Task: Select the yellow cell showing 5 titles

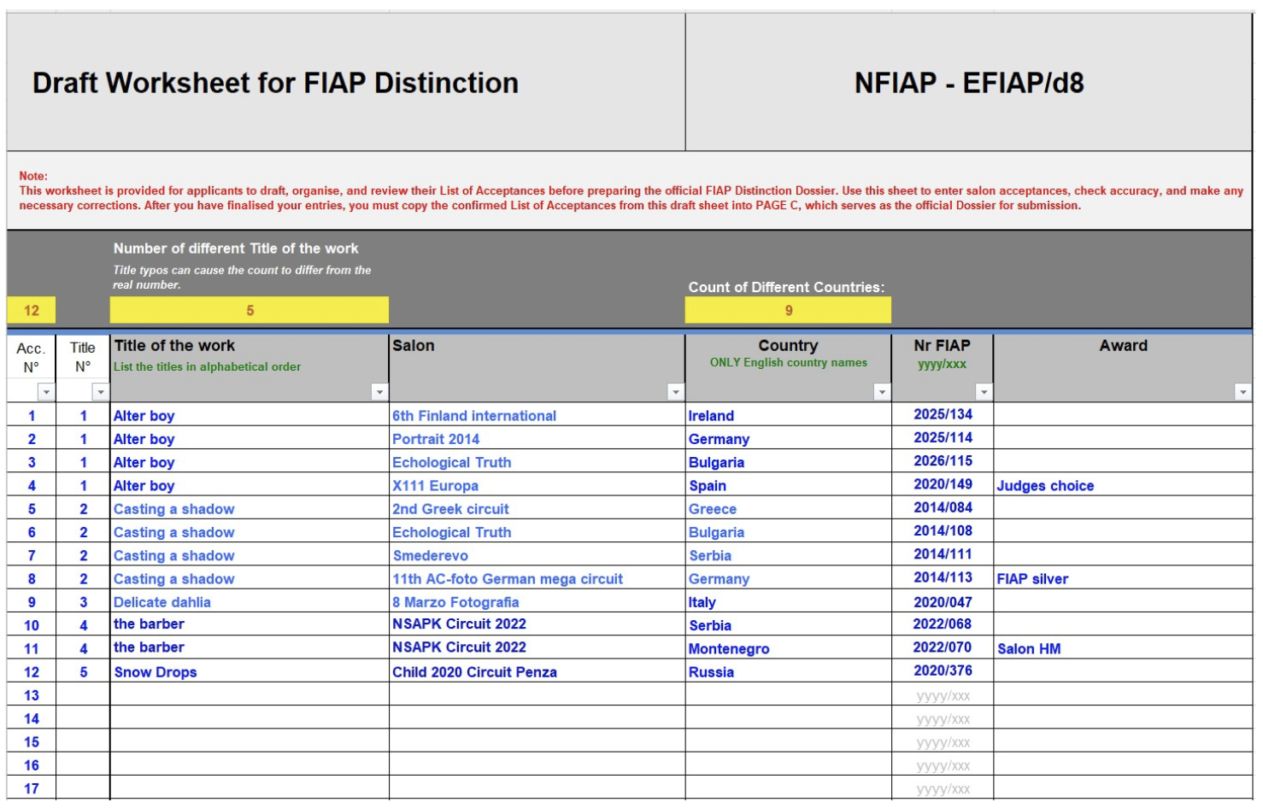Action: click(x=250, y=310)
